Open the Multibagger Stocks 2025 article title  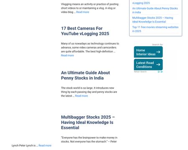coord(88,122)
